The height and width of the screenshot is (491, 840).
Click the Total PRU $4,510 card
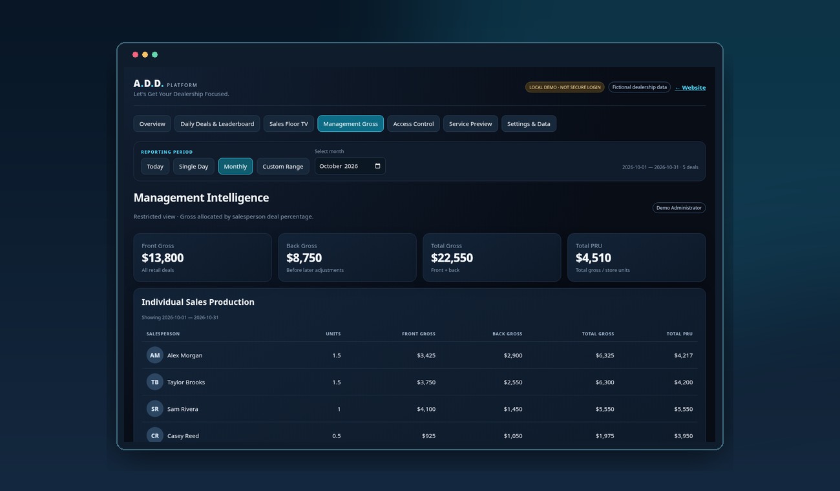click(x=636, y=257)
